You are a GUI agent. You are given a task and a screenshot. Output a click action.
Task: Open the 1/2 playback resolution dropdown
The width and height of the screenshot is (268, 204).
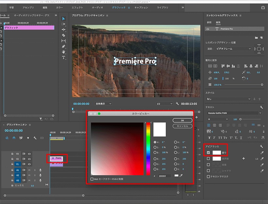point(164,104)
